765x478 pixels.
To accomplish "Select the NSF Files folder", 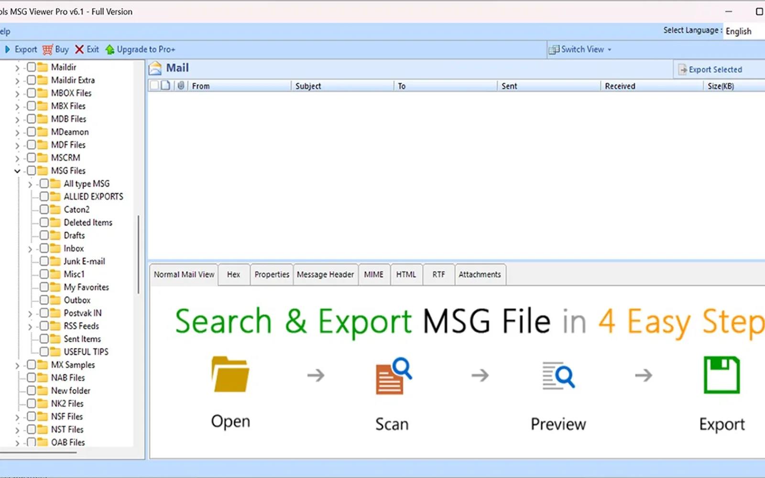I will coord(67,416).
